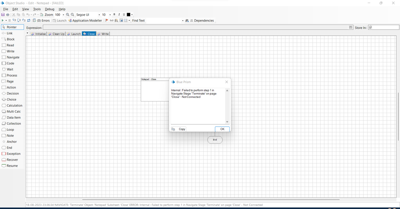Click the Zoom in magnifier icon
Screen dimensions: 400x209
click(x=68, y=15)
